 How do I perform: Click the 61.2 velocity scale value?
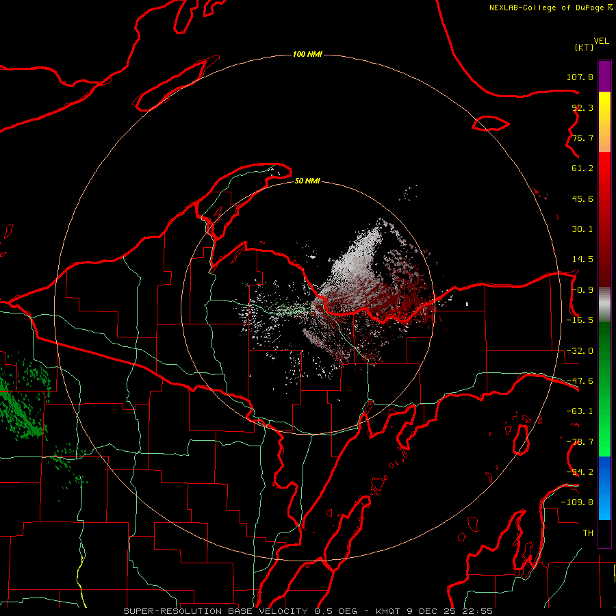click(x=582, y=168)
